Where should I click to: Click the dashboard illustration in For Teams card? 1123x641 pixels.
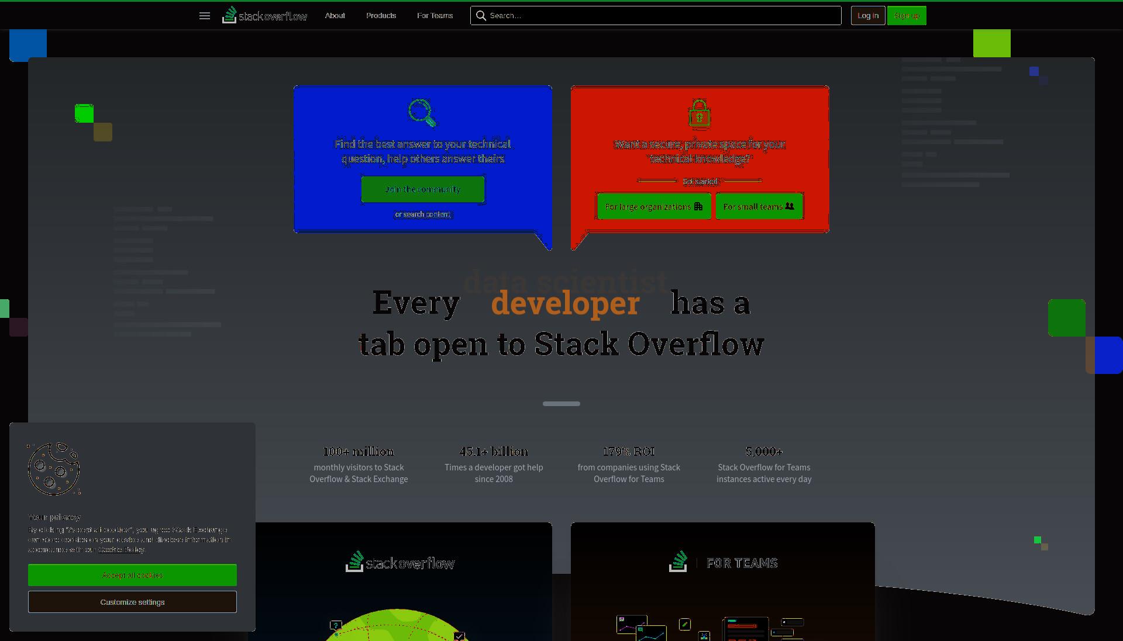coord(711,628)
